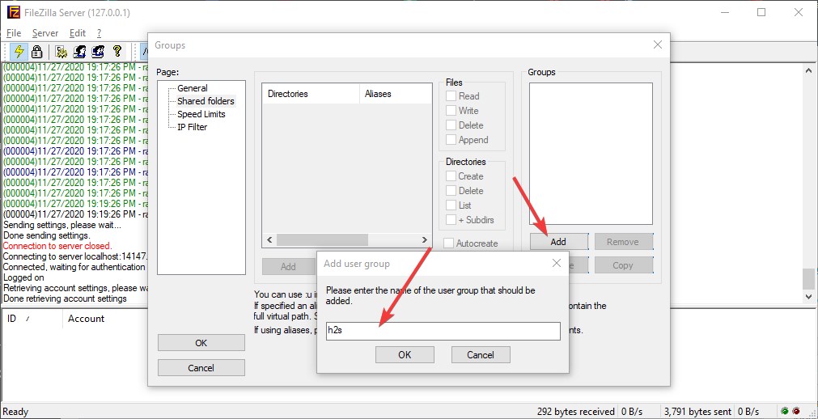Open the Server menu
Viewport: 818px width, 419px height.
(45, 33)
